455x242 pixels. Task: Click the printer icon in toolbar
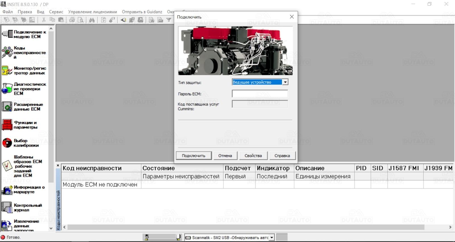(72, 20)
